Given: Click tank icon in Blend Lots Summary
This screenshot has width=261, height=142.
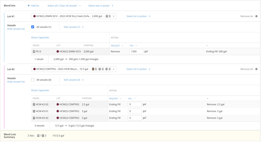Looking at the screenshot, I should point(38,136).
